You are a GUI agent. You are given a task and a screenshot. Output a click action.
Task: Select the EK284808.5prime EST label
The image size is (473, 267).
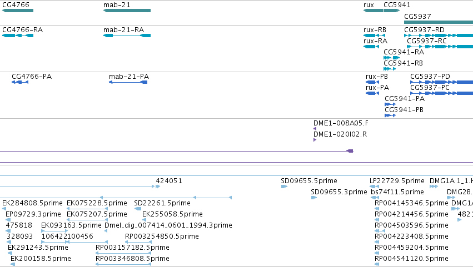[x=33, y=203]
